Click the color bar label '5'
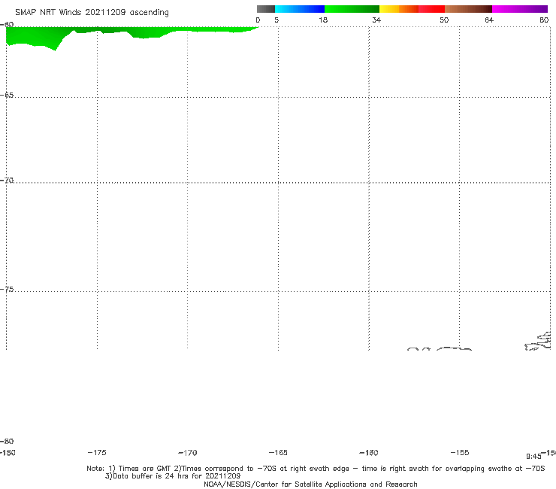556x489 pixels. pyautogui.click(x=276, y=20)
